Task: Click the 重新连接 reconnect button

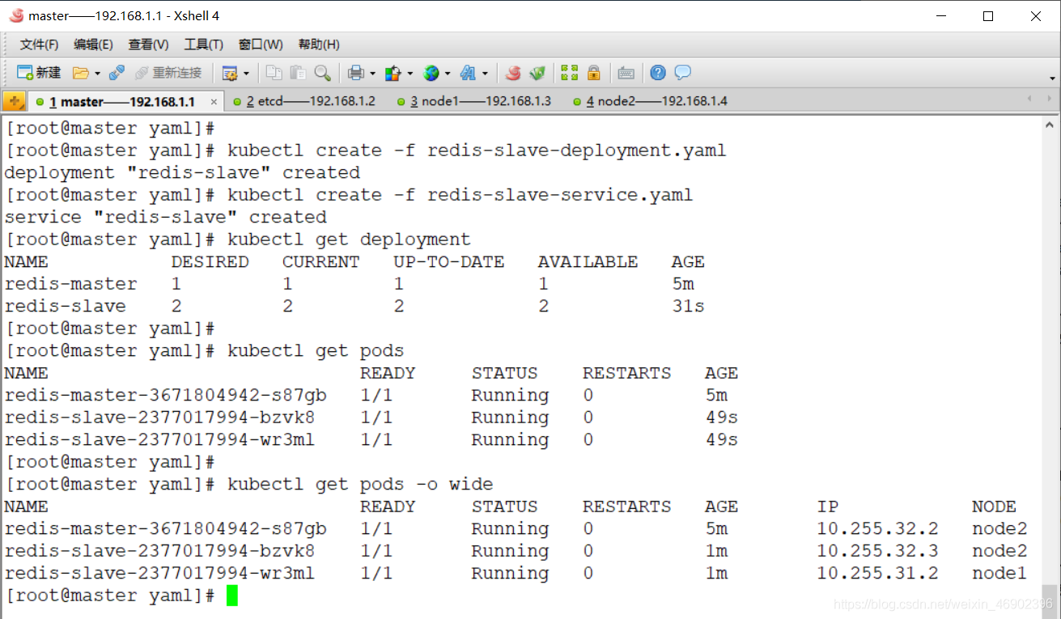Action: tap(168, 73)
